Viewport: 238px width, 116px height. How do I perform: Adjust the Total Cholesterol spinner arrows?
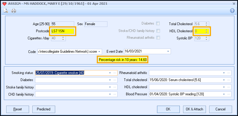[x=206, y=24]
